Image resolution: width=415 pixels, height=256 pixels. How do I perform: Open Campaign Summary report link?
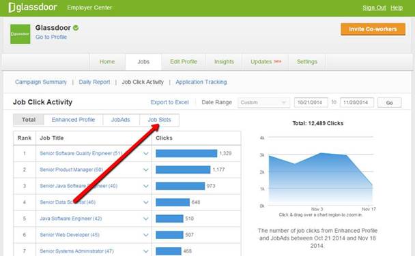click(41, 82)
